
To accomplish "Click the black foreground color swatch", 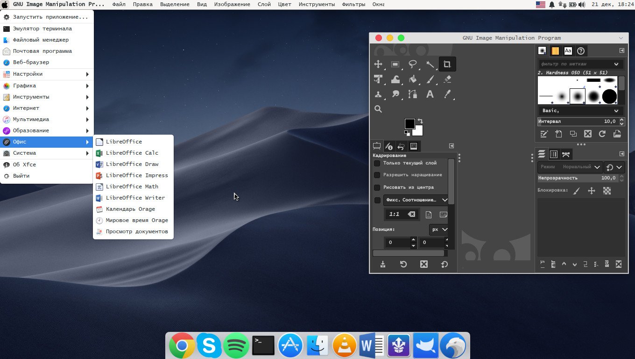I will (x=409, y=124).
